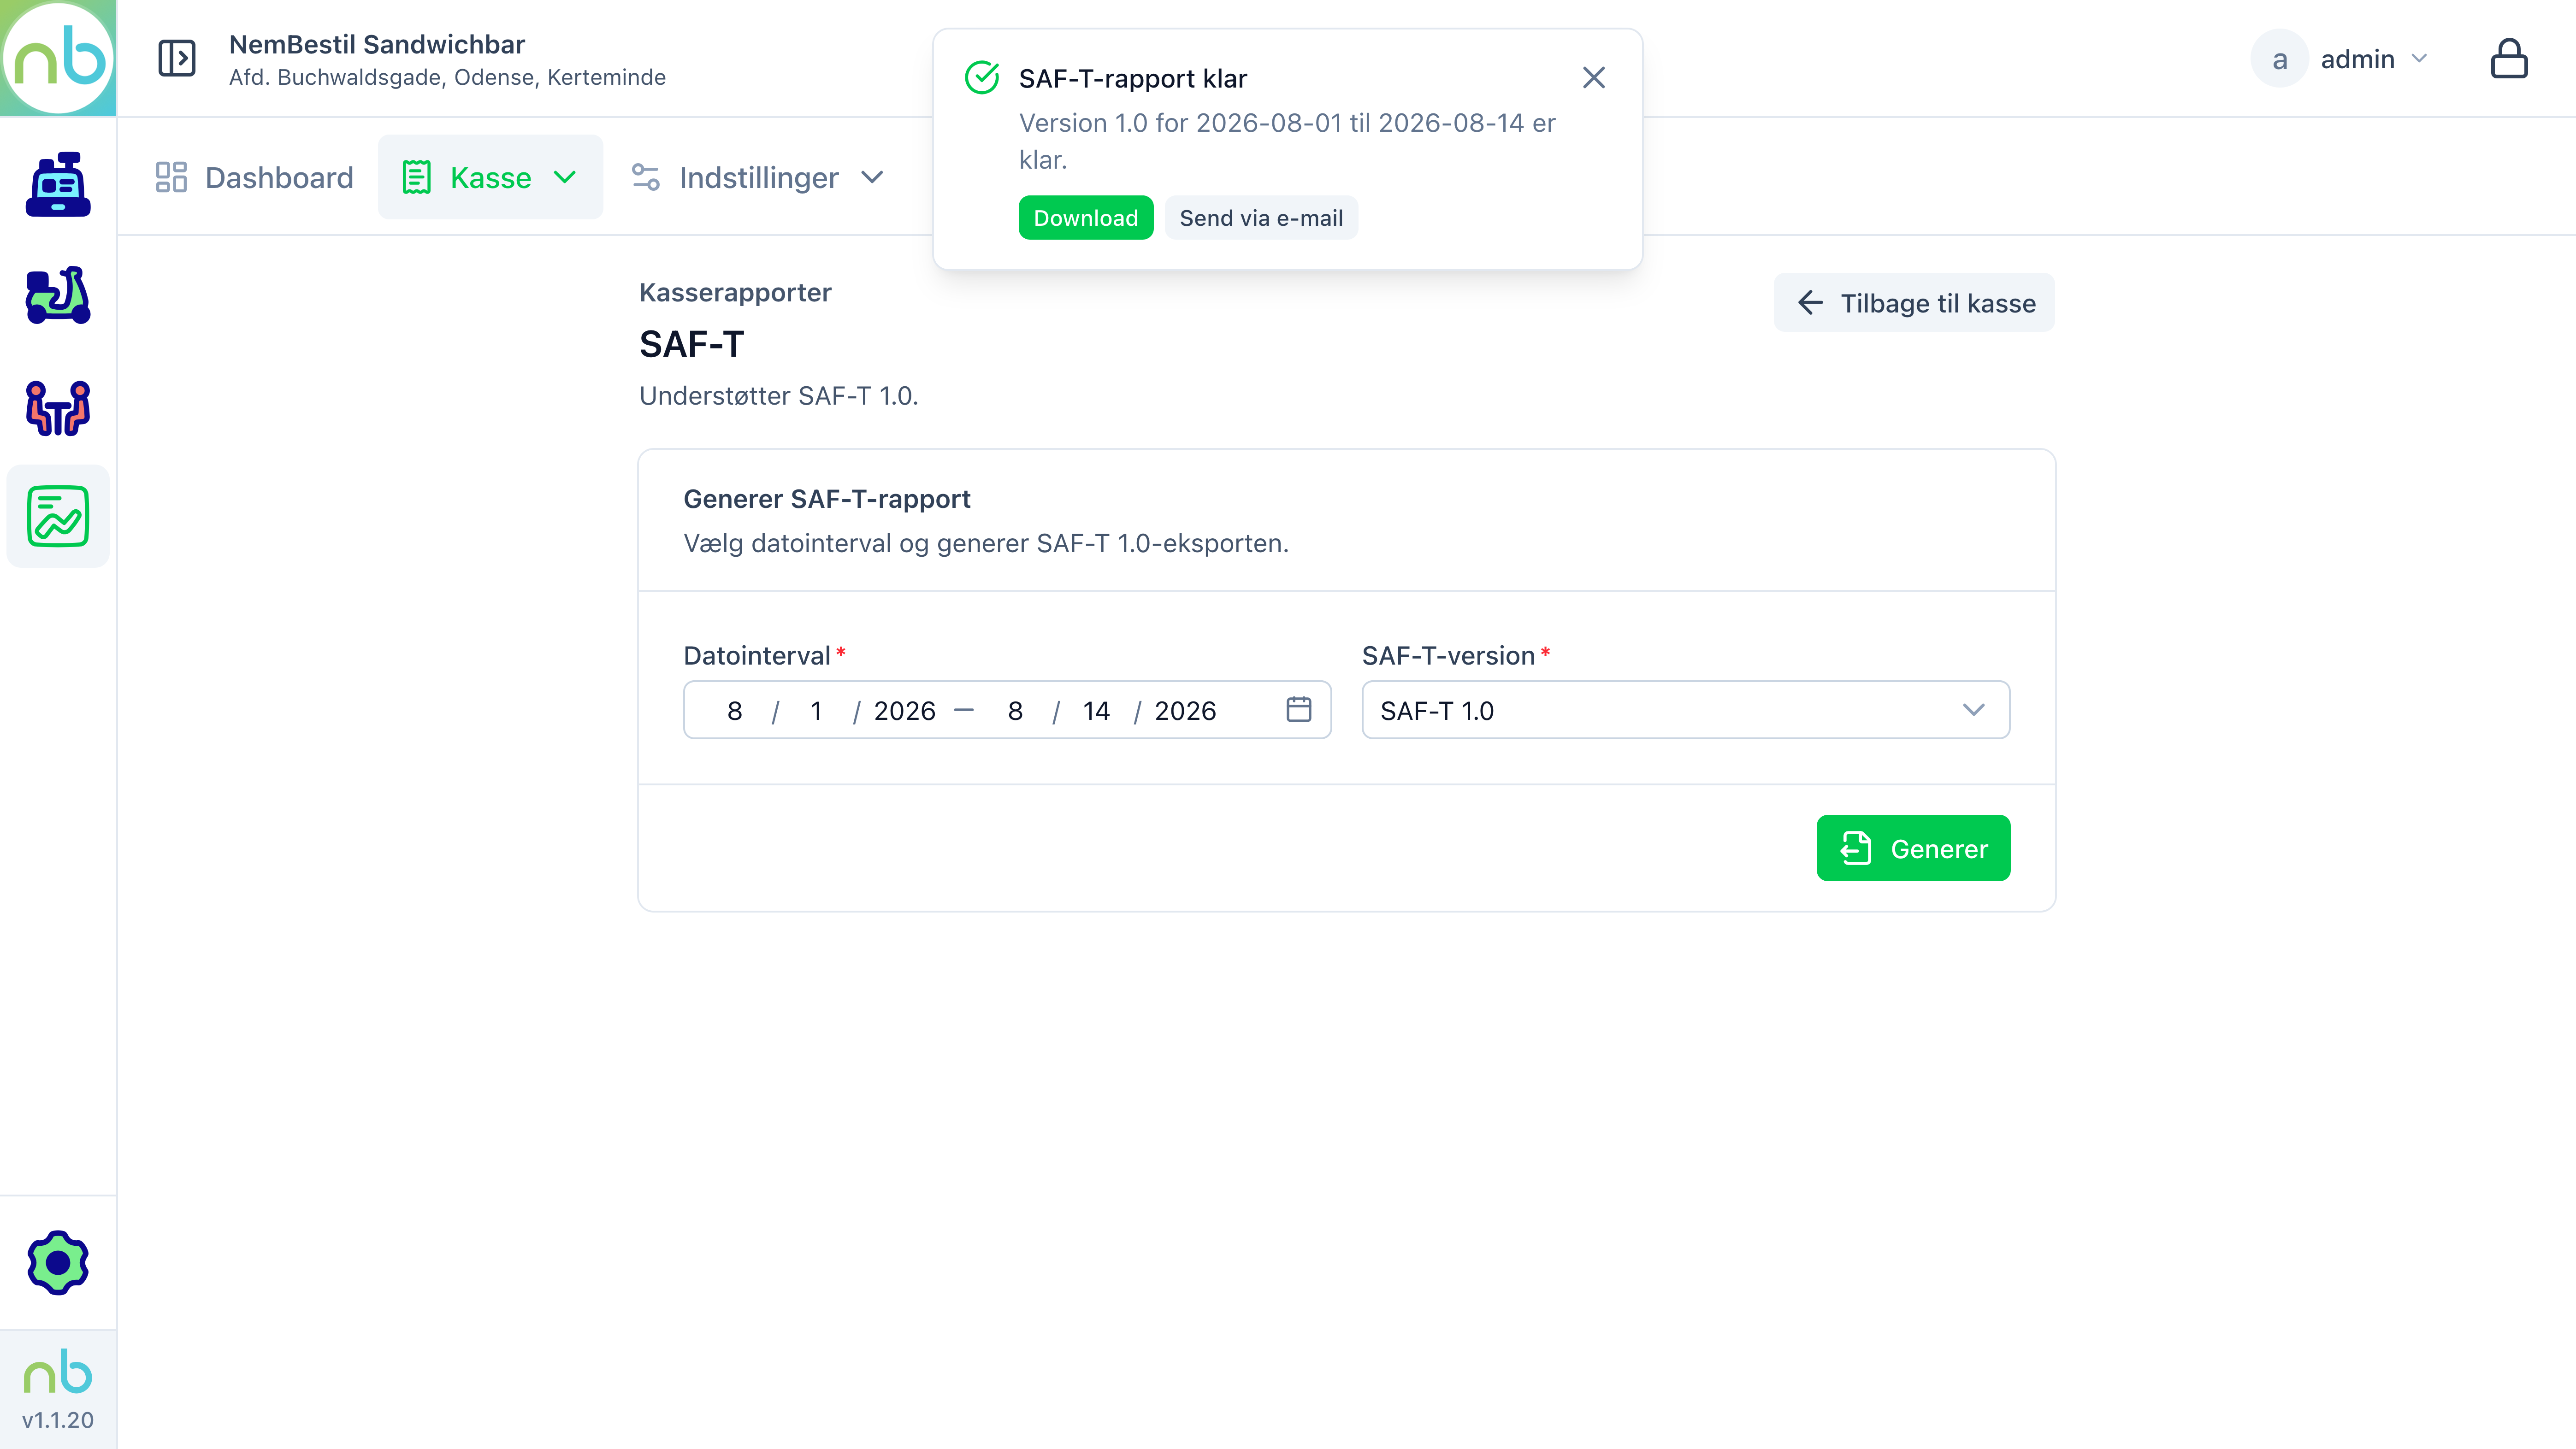Click the Datointerval field label

pos(757,655)
